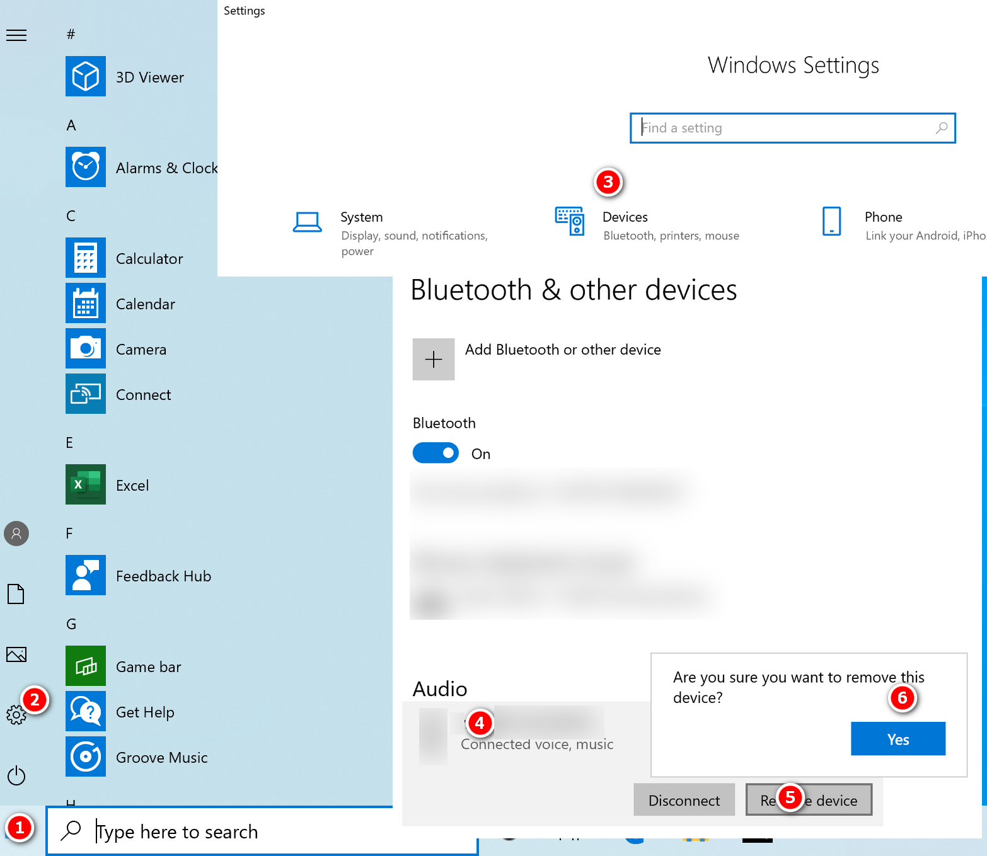The image size is (987, 856).
Task: Open the Game bar icon
Action: (86, 666)
